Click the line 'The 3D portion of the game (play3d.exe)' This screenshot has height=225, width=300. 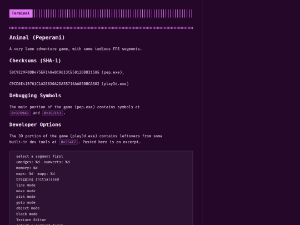(x=86, y=136)
